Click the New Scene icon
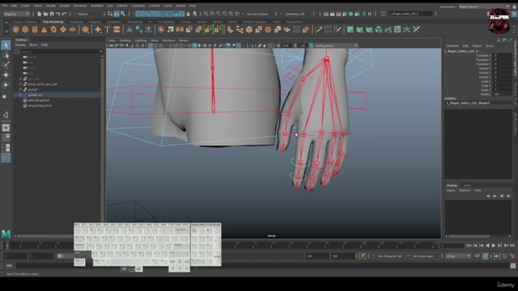The image size is (518, 291). (39, 14)
